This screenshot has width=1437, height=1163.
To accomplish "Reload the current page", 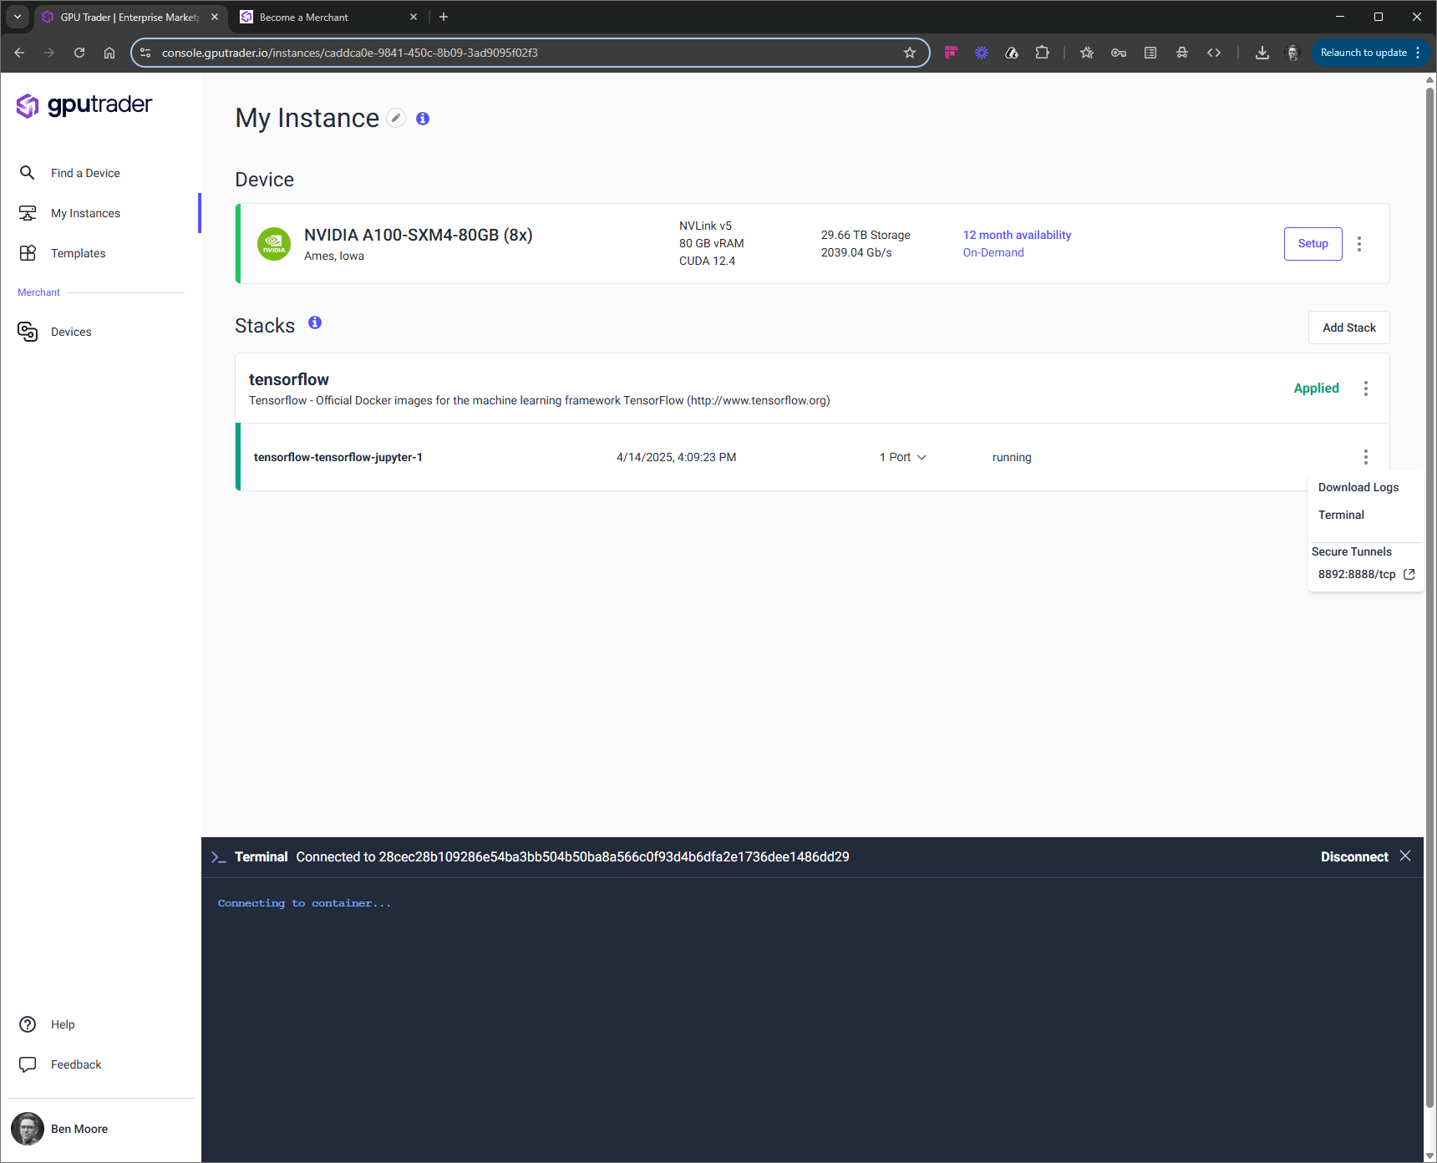I will click(x=79, y=53).
